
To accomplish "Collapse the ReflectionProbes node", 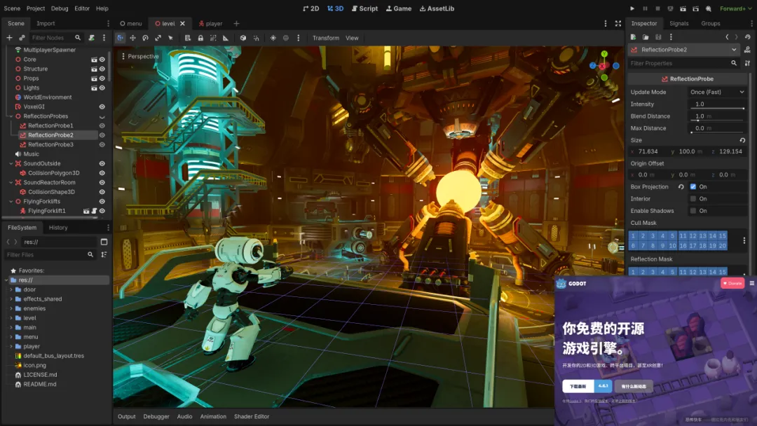I will (11, 116).
